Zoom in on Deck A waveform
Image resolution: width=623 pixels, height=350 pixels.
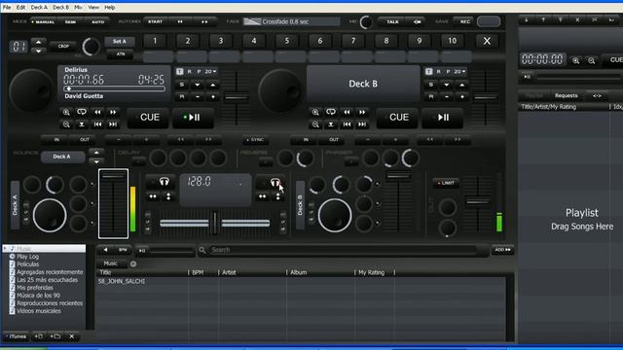coord(66,113)
